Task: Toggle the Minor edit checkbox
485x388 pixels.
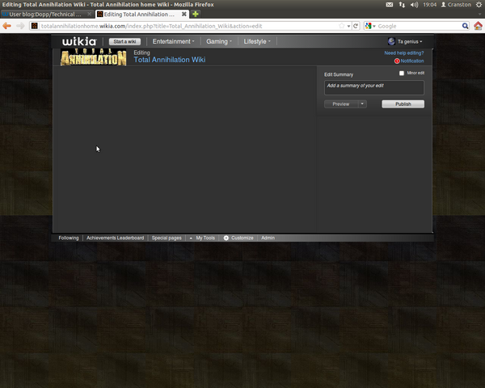Action: (402, 74)
